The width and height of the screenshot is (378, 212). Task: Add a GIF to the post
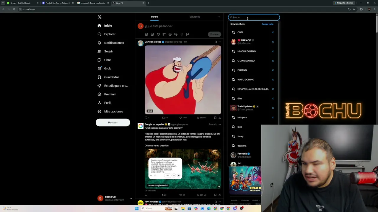152,34
